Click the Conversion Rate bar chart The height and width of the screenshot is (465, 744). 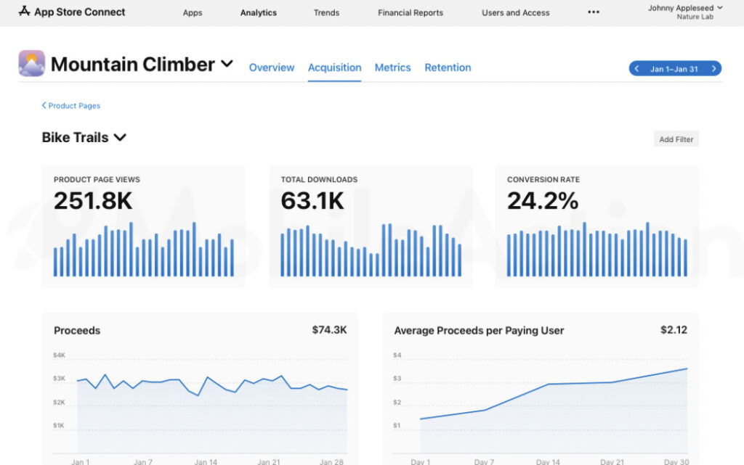click(597, 249)
